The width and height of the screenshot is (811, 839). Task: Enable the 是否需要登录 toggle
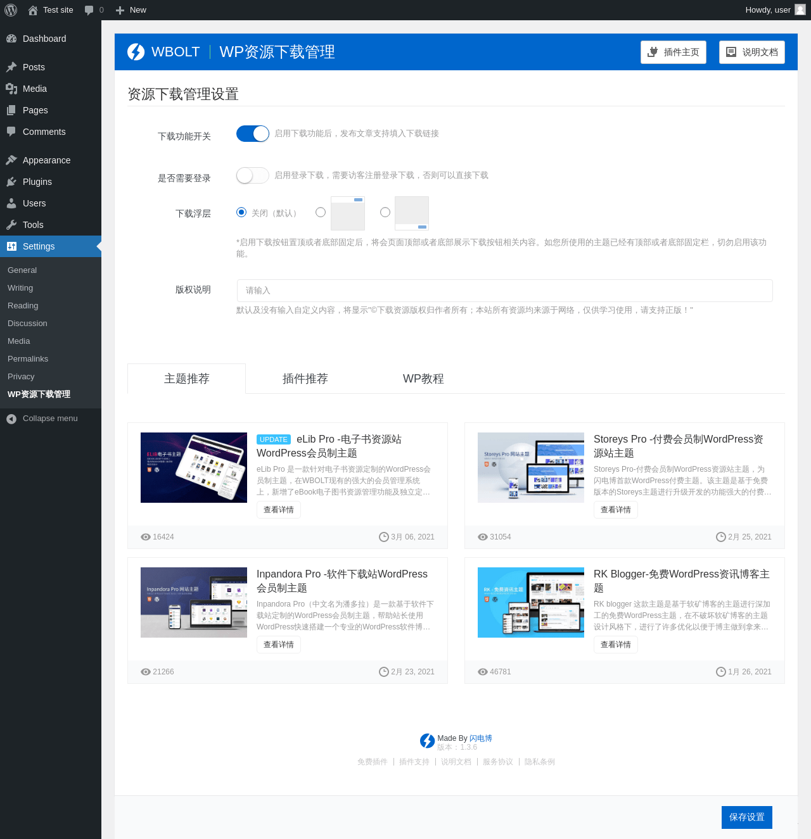tap(253, 175)
